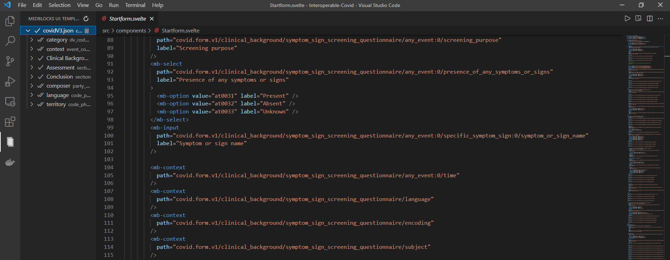Open the Remote Explorer view
The image size is (670, 260).
(10, 102)
